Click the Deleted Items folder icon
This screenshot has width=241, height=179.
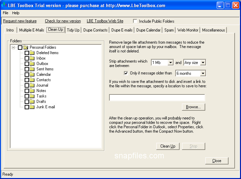click(32, 53)
